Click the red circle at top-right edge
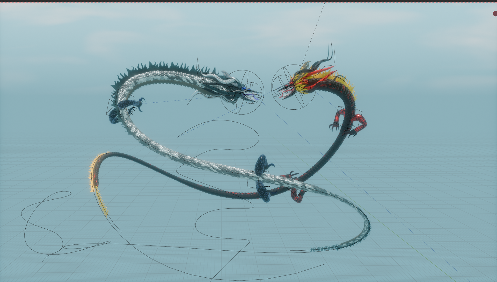 [495, 14]
